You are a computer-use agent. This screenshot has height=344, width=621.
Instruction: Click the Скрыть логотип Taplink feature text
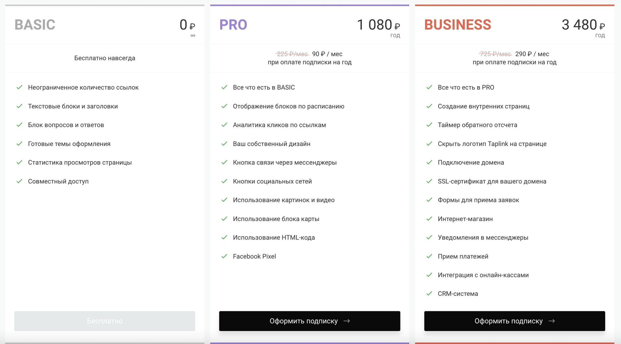[492, 144]
